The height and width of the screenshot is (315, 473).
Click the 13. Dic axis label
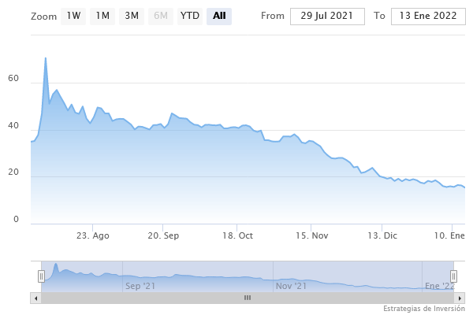click(384, 235)
